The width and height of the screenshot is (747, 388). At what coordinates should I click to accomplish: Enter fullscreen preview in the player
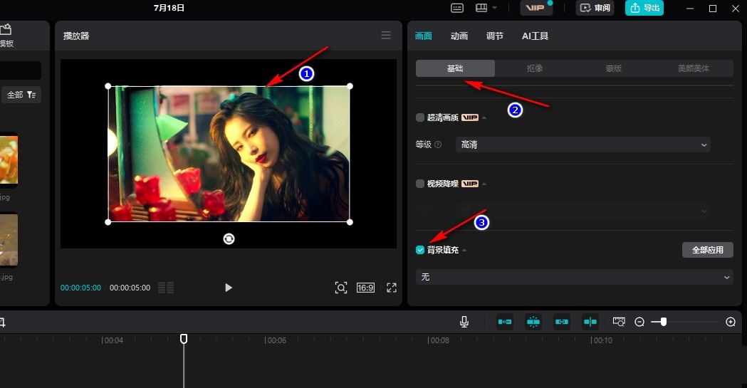click(391, 288)
